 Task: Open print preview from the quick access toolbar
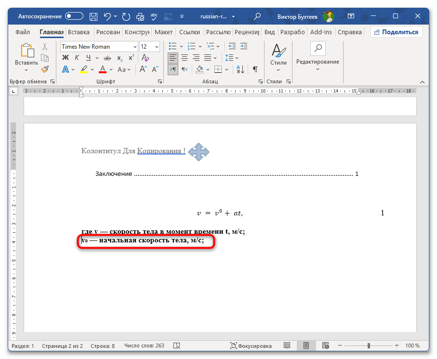tap(140, 17)
